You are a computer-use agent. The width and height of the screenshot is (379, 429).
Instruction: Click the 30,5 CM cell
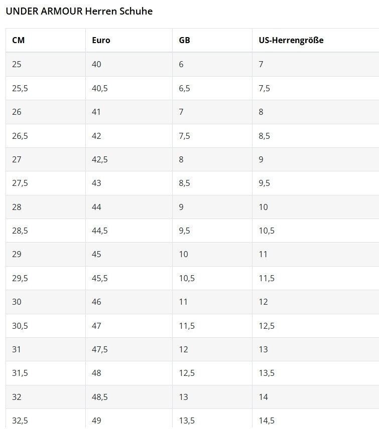click(20, 326)
